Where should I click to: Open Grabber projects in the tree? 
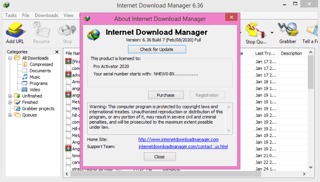(x=38, y=108)
